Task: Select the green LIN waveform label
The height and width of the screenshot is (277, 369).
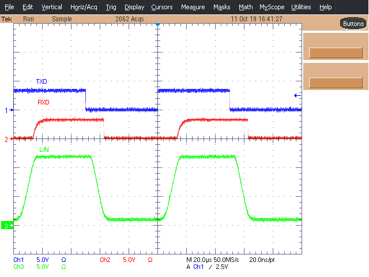Action: click(44, 149)
